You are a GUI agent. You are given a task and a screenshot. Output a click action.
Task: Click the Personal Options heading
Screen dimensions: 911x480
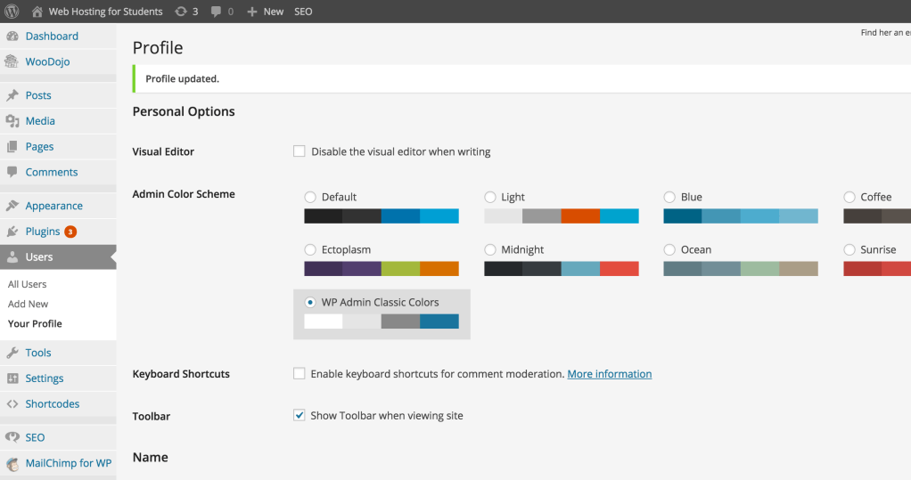click(x=184, y=111)
